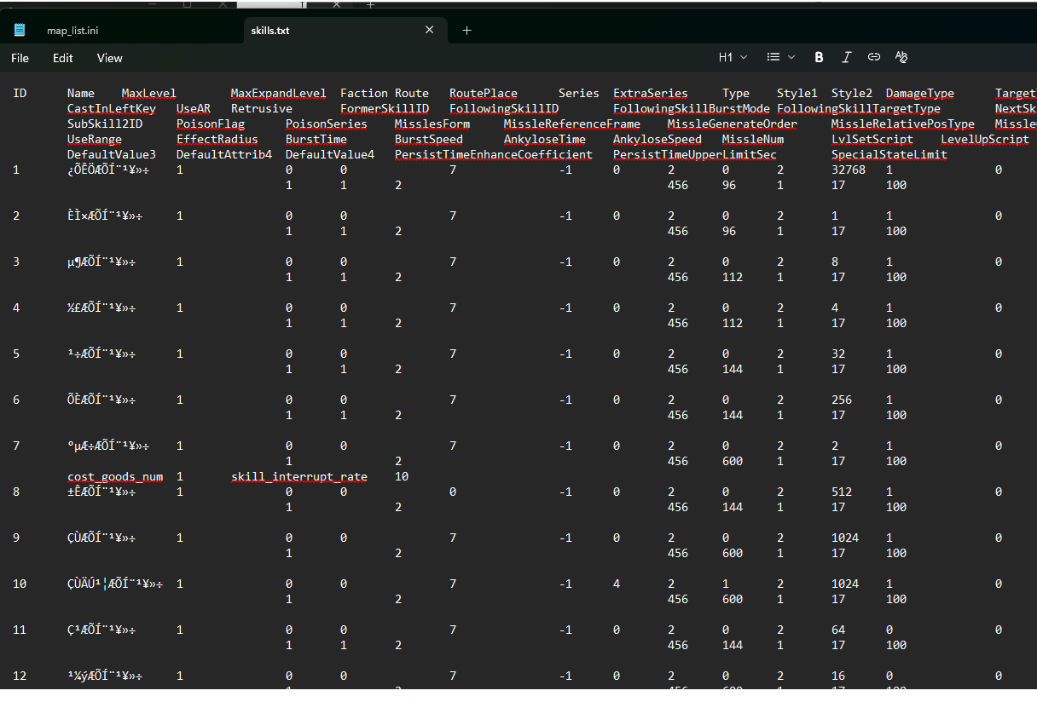This screenshot has height=702, width=1037.
Task: Click the SpecialStateLimit header word
Action: coord(889,154)
